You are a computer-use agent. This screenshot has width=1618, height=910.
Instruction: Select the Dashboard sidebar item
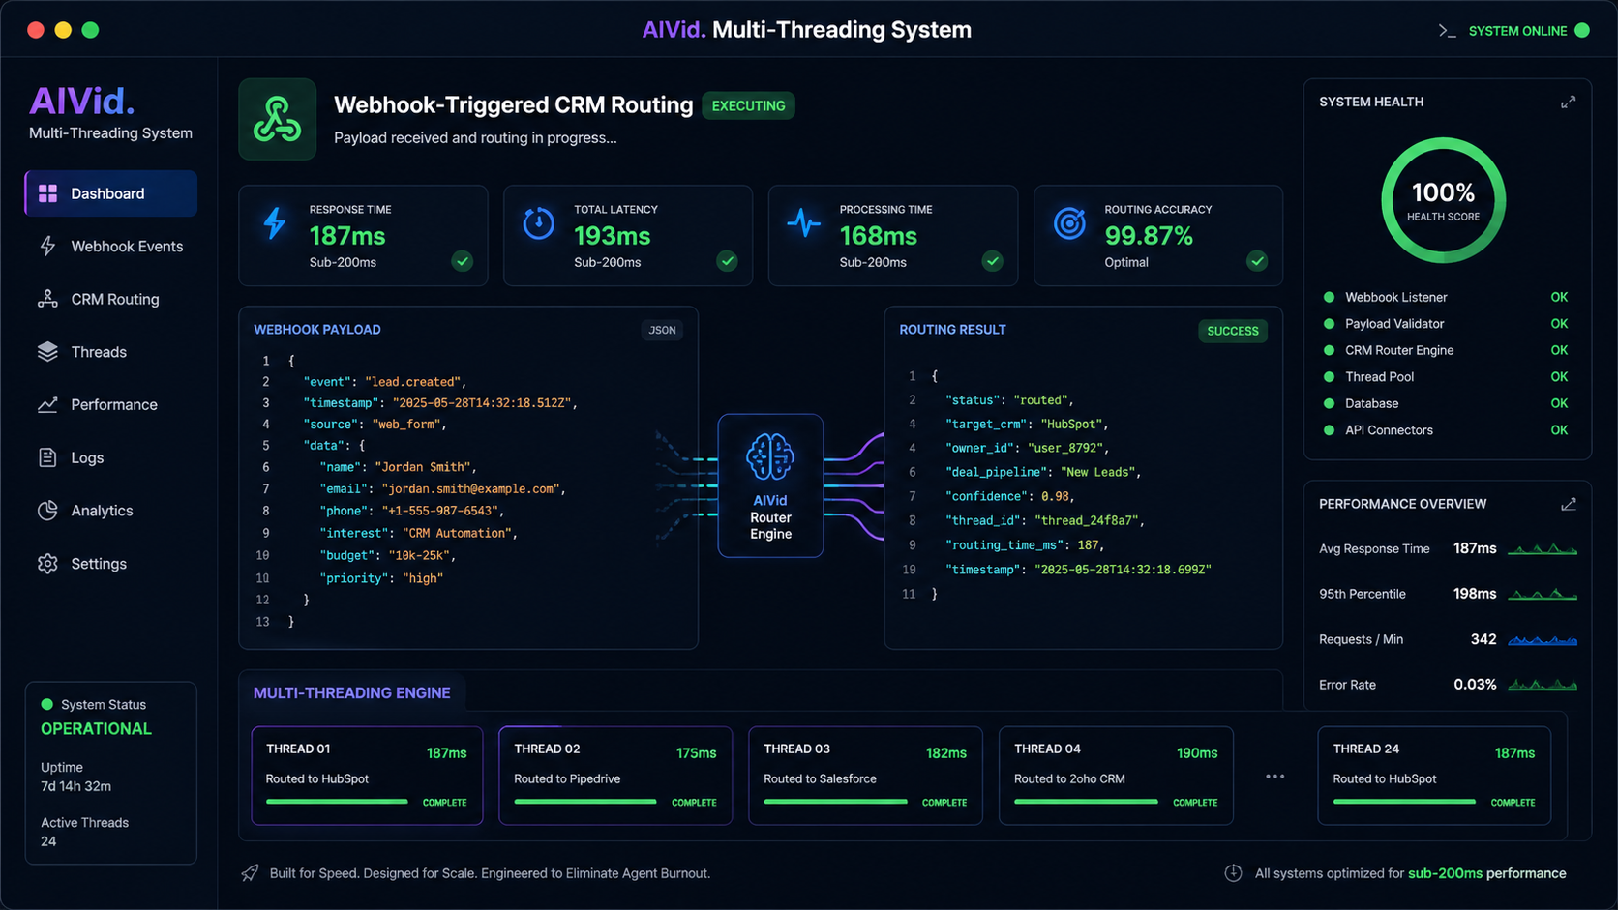click(110, 193)
